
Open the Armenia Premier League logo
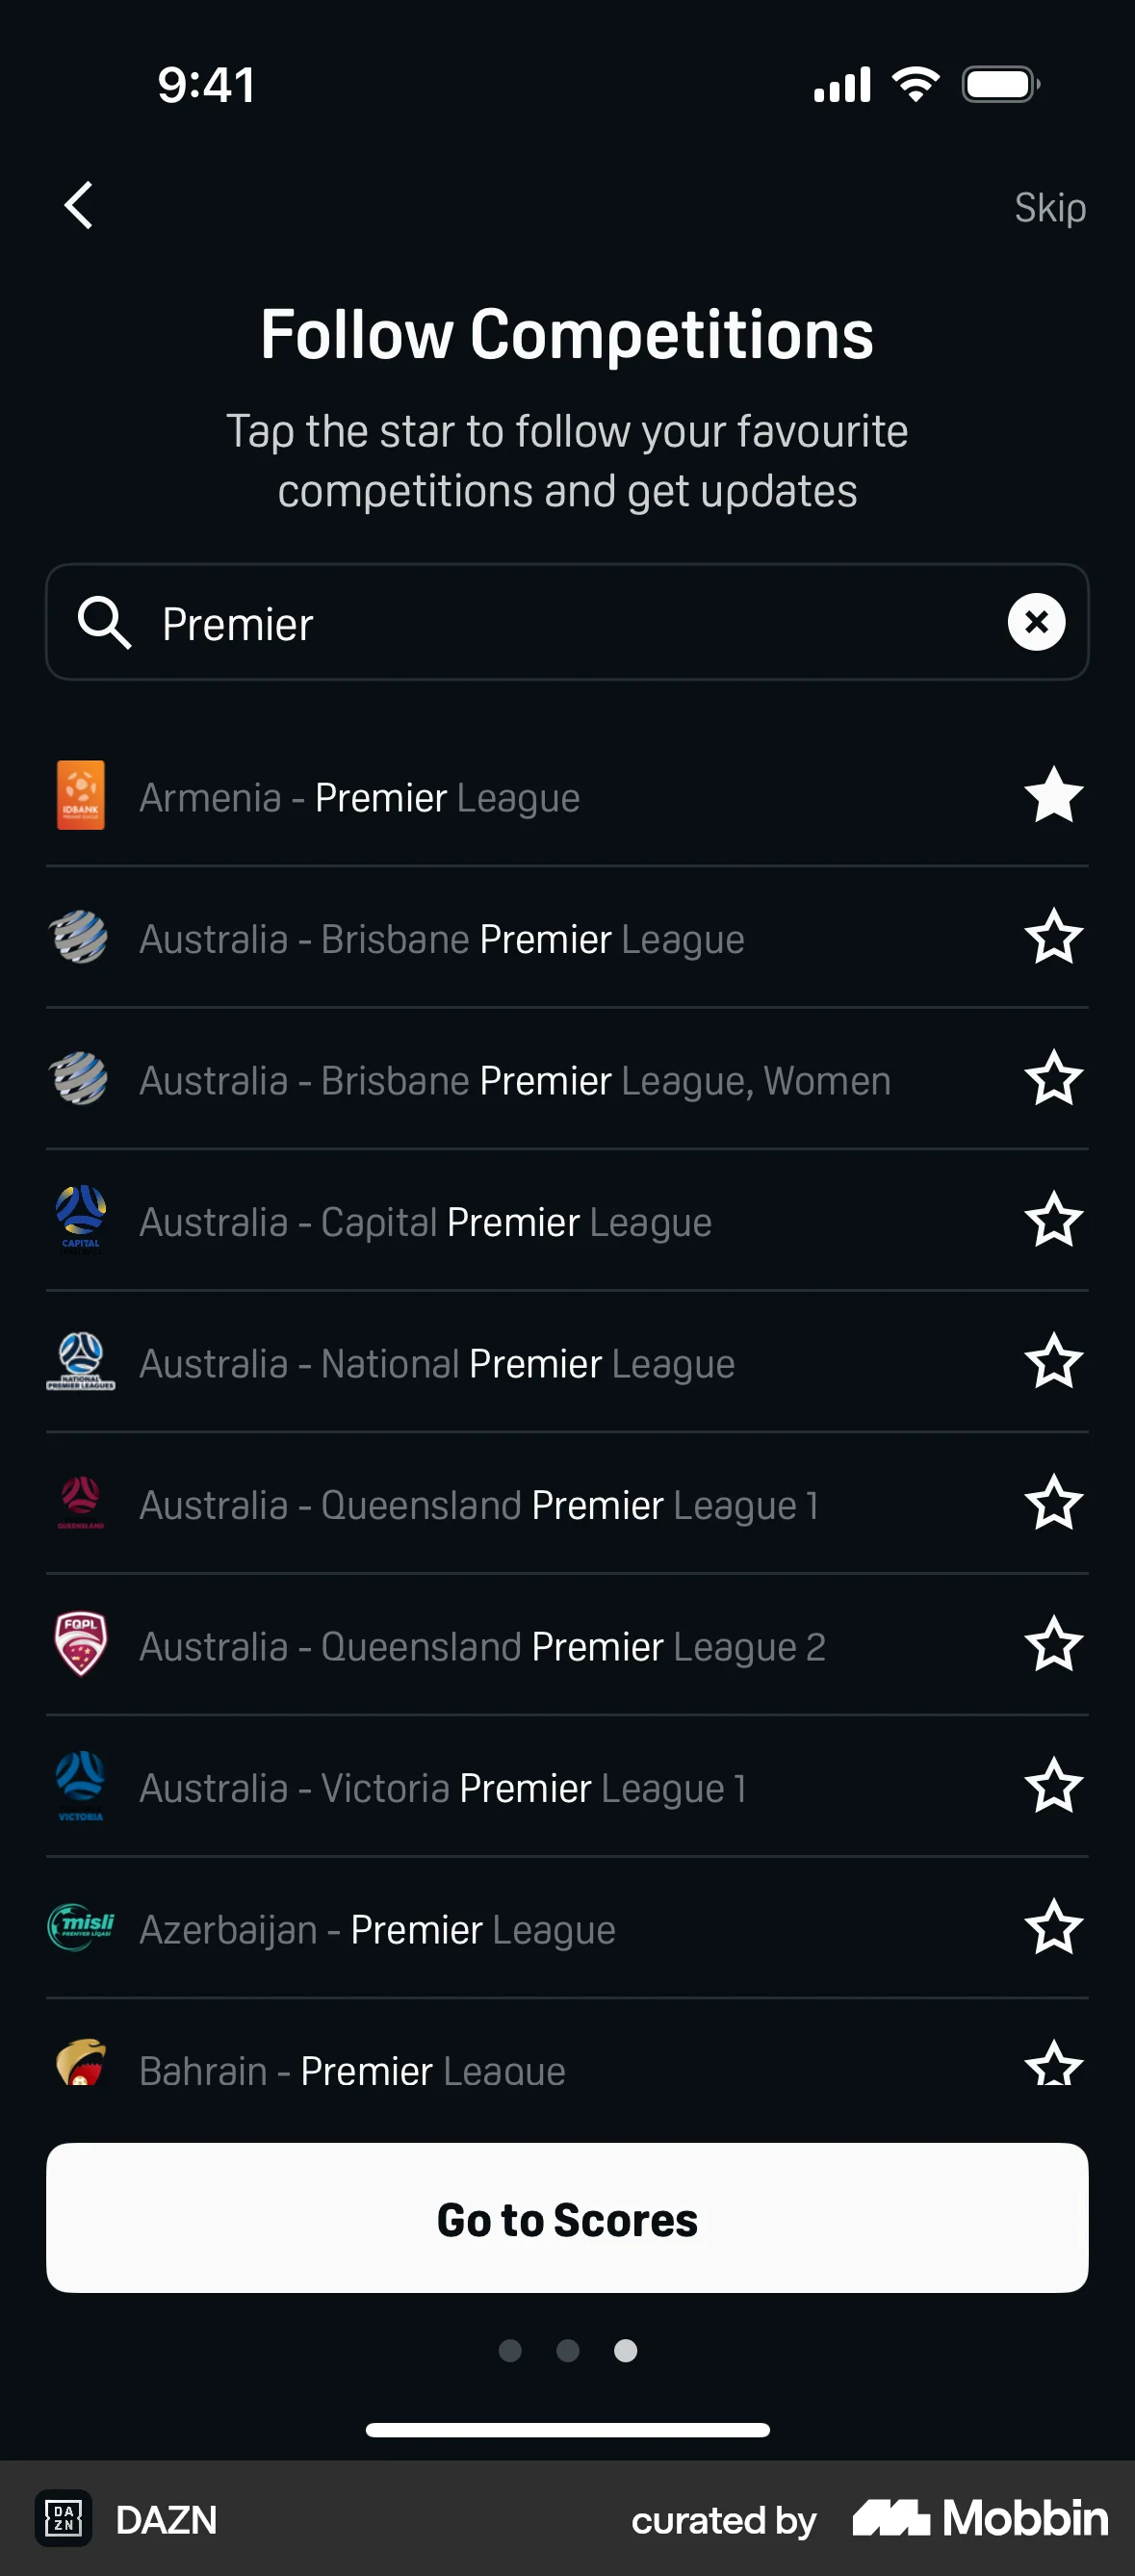80,796
